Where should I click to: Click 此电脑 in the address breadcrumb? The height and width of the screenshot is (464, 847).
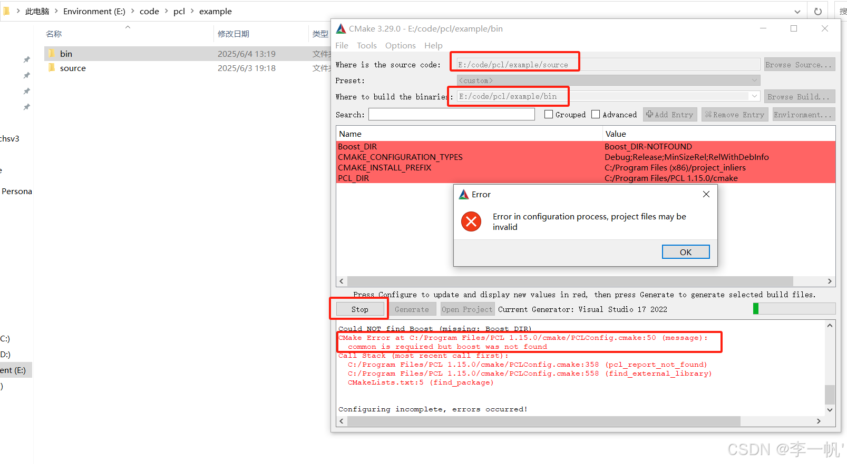point(37,11)
